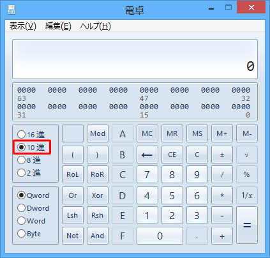Click the Not bitwise button
Screen dimensions: 270x258
73,236
